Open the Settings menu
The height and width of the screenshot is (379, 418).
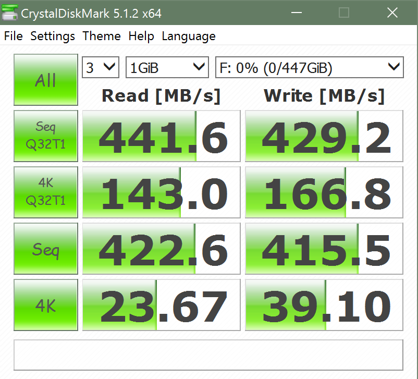[x=53, y=36]
